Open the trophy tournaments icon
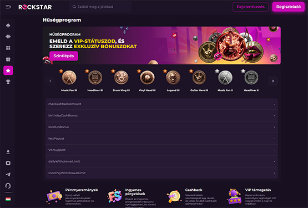Screen dimensions: 308x208 click(x=8, y=82)
